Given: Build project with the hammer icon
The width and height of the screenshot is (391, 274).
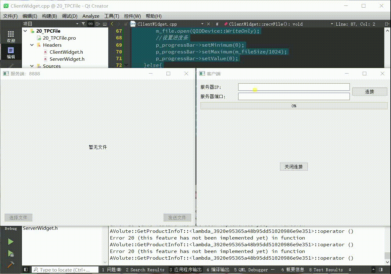Looking at the screenshot, I should click(x=11, y=264).
